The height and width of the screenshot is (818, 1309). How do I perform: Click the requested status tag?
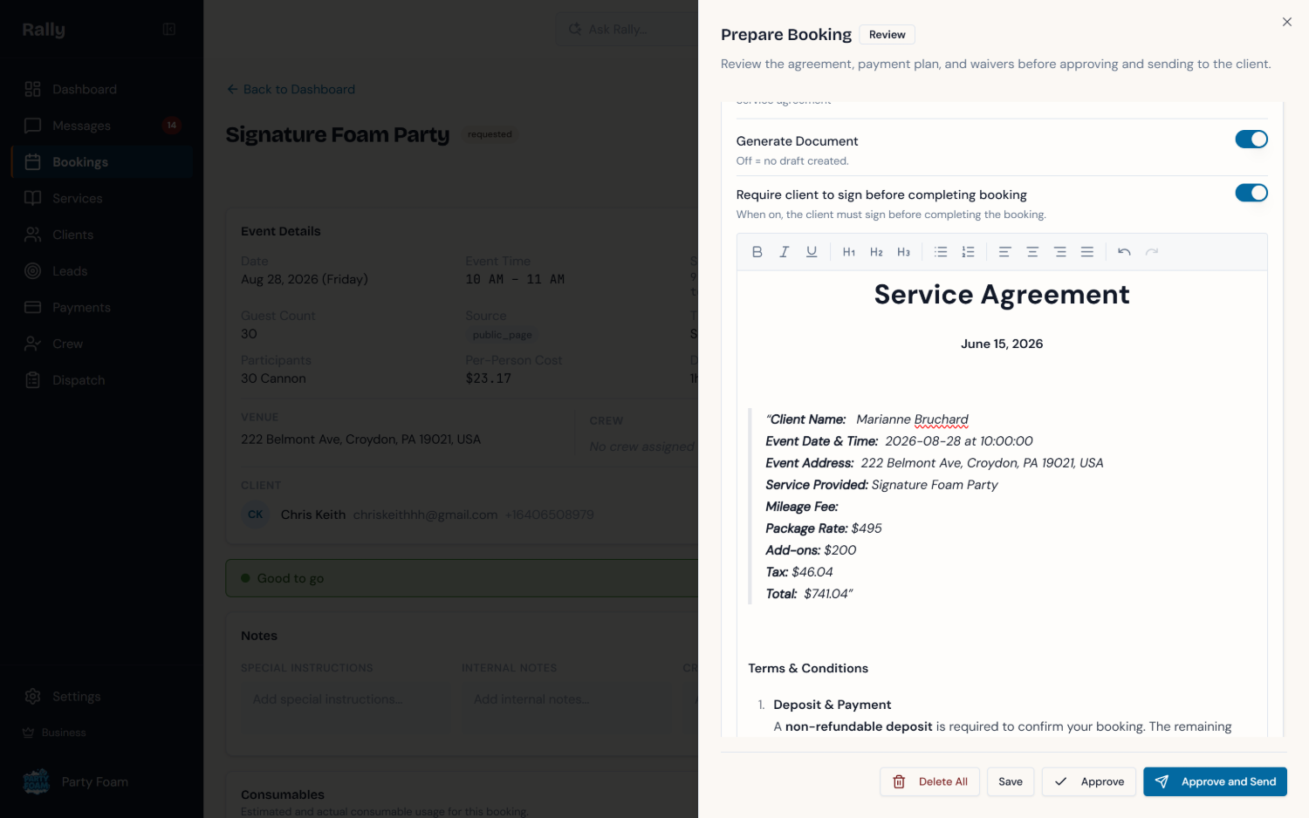pos(490,134)
